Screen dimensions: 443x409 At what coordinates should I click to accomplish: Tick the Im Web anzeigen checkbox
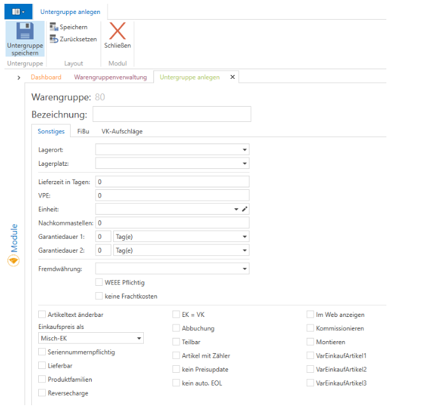[311, 314]
